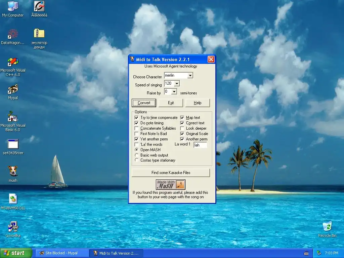
Task: Click the Made With MuSH logo button
Action: tap(171, 184)
